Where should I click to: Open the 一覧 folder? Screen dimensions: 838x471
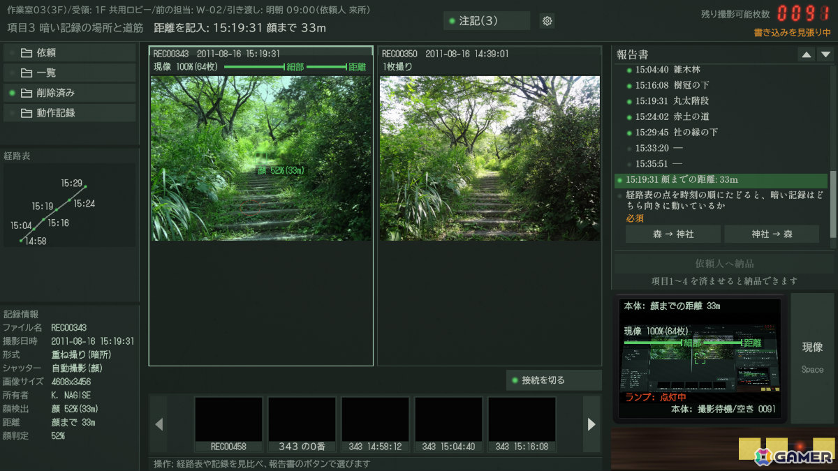(70, 73)
